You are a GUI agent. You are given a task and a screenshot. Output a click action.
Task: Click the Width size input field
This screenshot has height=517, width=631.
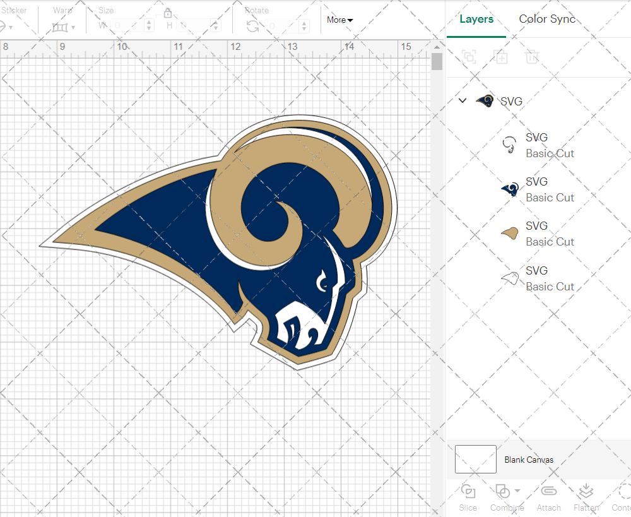[128, 26]
